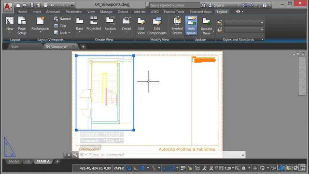Switch to the Express Tools ribbon tab

(x=174, y=12)
